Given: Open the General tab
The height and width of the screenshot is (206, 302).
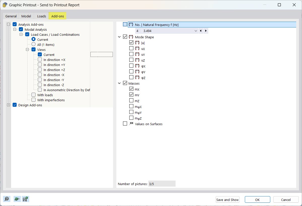Looking at the screenshot, I should click(11, 16).
